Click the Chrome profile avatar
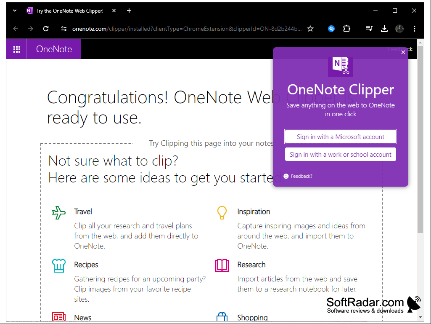Image resolution: width=431 pixels, height=324 pixels. point(399,29)
